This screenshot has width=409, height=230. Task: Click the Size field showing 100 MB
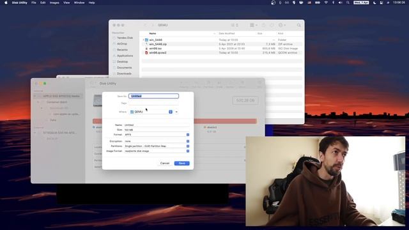(157, 130)
